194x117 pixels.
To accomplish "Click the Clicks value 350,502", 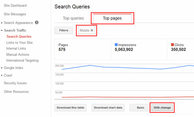I will pyautogui.click(x=178, y=49).
